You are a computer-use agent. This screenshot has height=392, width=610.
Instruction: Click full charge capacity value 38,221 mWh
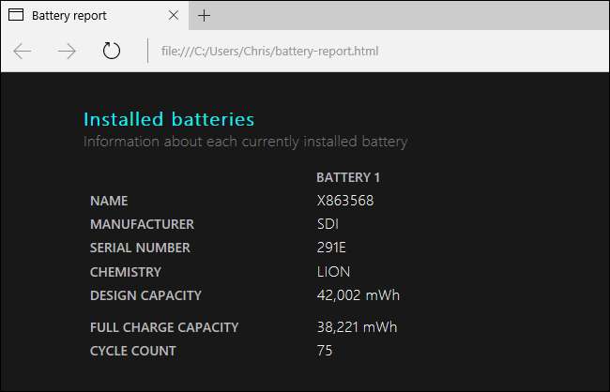tap(358, 327)
